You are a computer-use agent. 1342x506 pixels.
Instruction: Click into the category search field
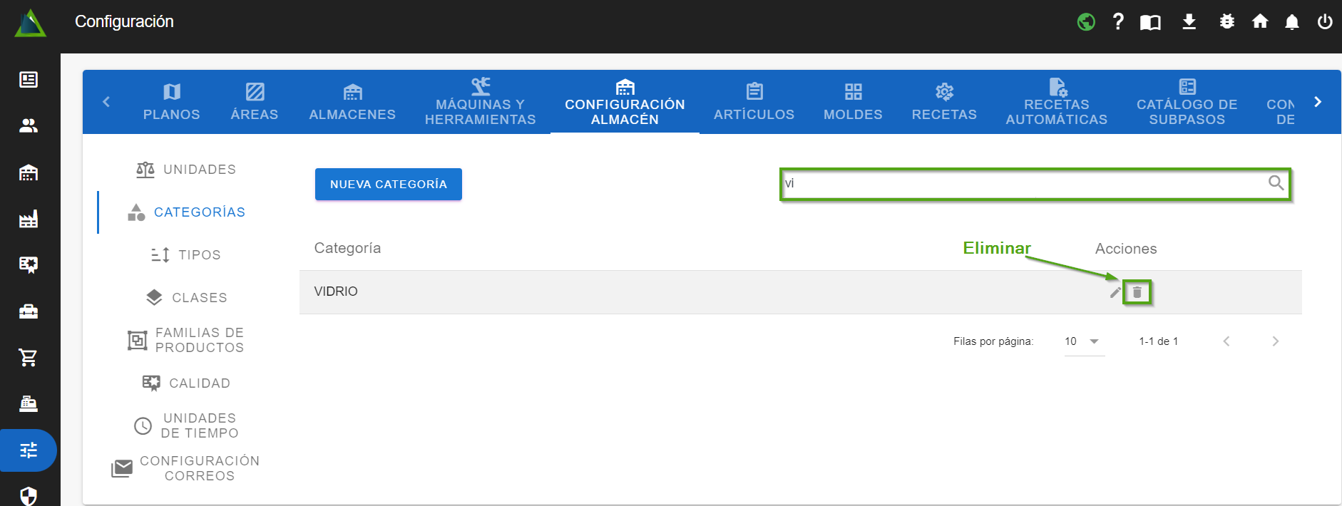tap(1020, 184)
